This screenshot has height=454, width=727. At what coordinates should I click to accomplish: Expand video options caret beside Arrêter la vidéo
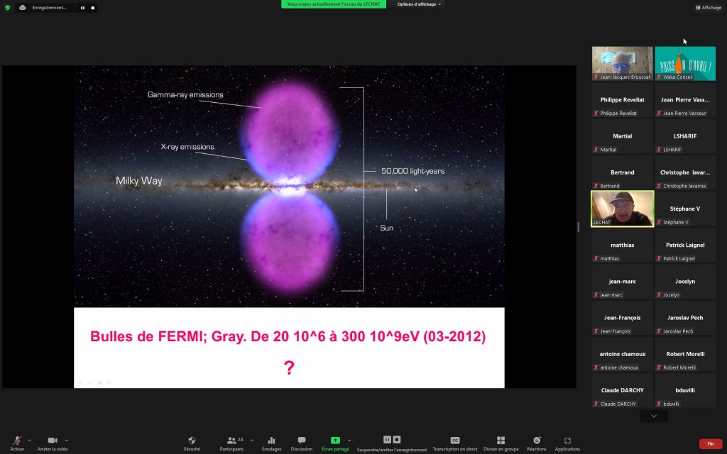tap(66, 441)
